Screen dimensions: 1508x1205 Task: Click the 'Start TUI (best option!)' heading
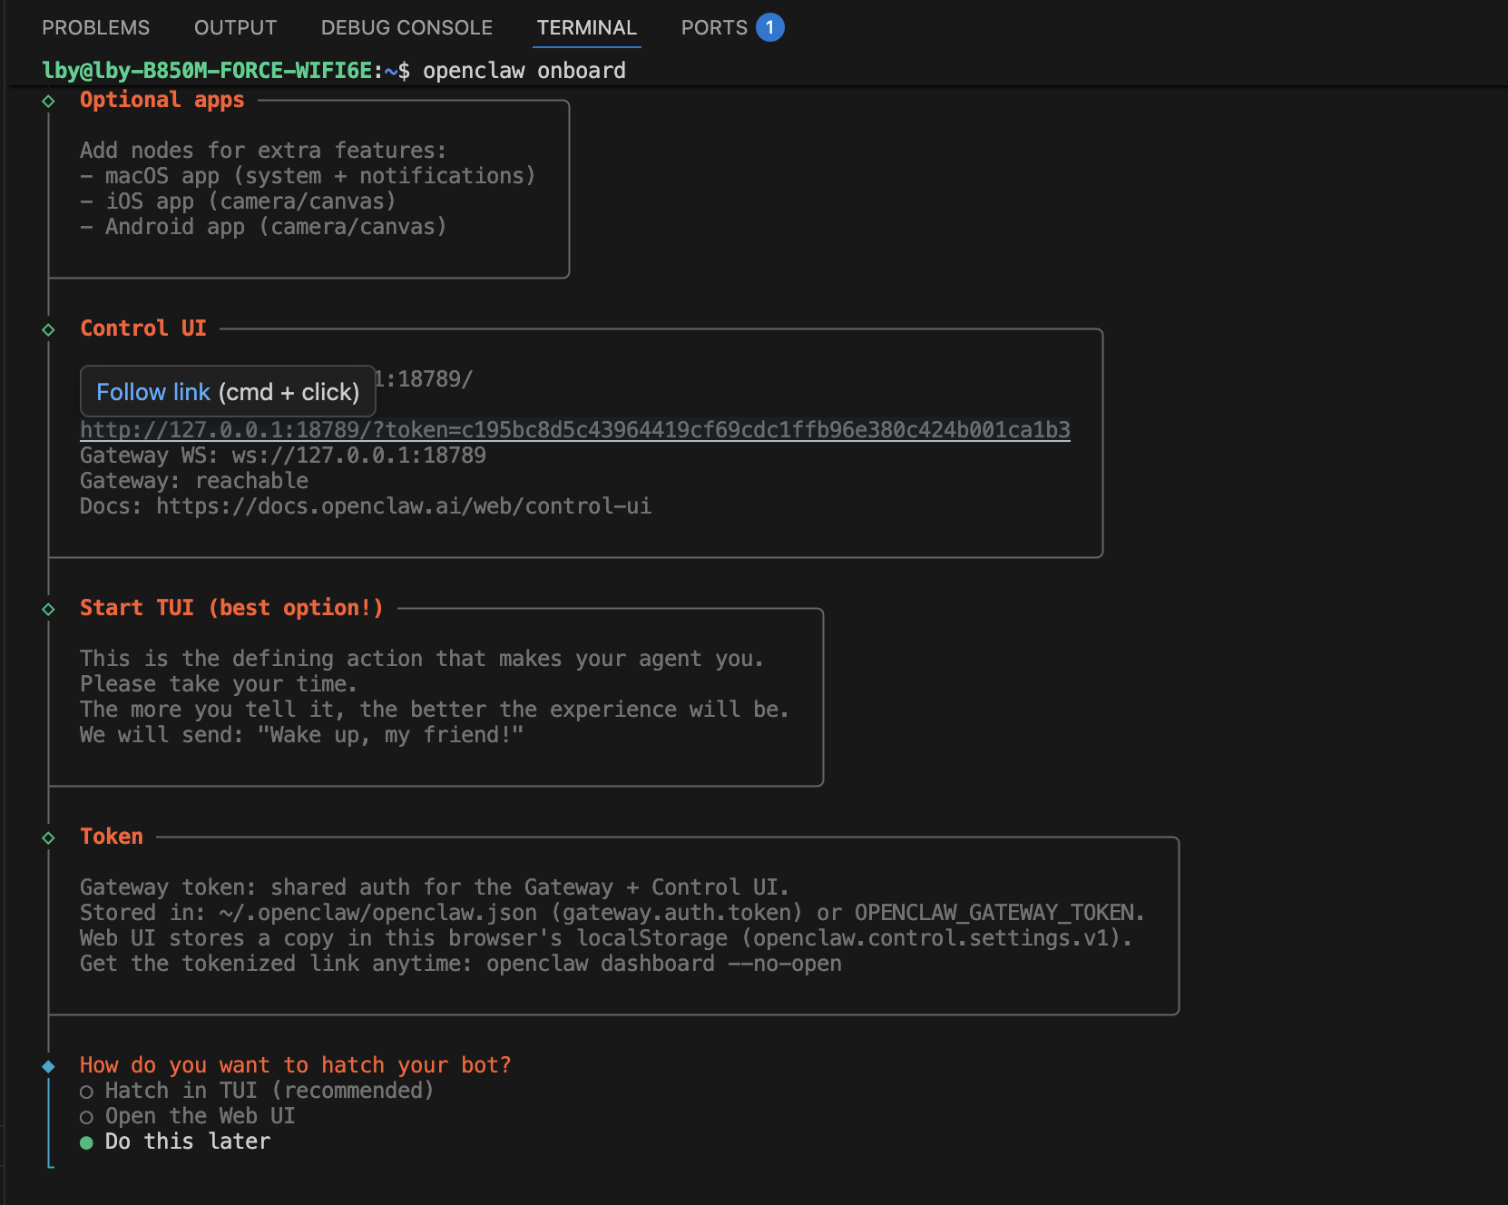pos(231,607)
